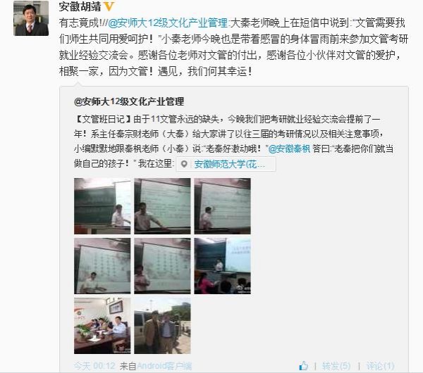This screenshot has height=373, width=423.
Task: Click the gold V verified badge
Action: coord(109,6)
